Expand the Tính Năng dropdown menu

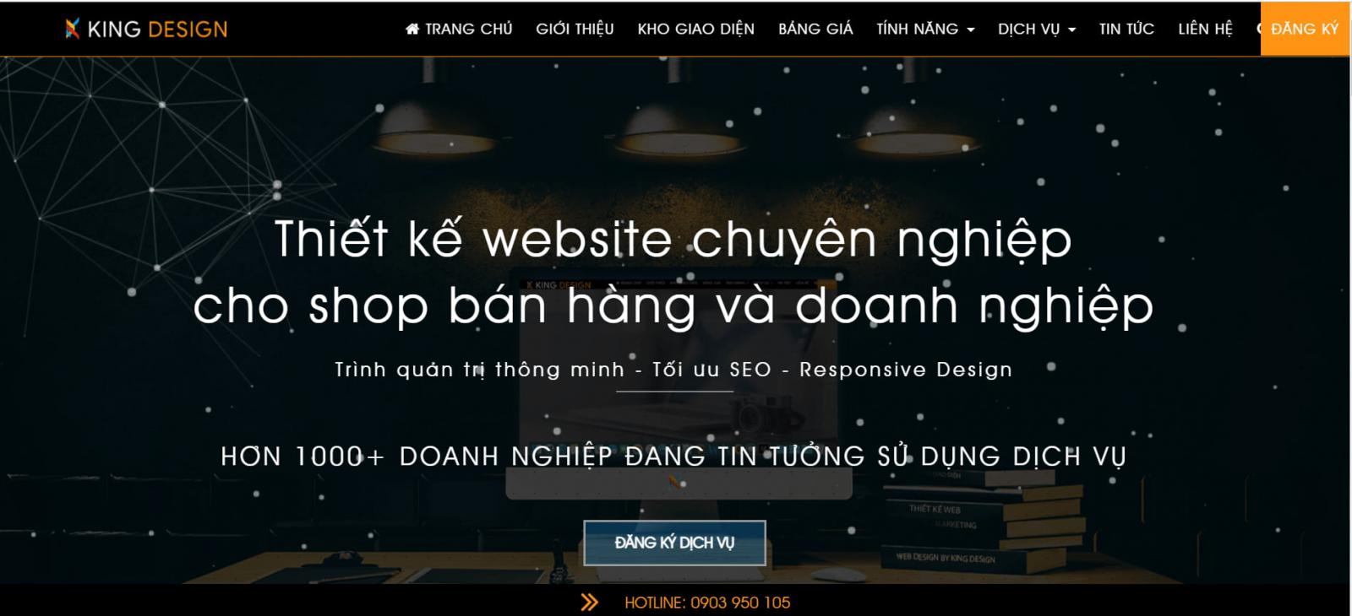tap(925, 29)
